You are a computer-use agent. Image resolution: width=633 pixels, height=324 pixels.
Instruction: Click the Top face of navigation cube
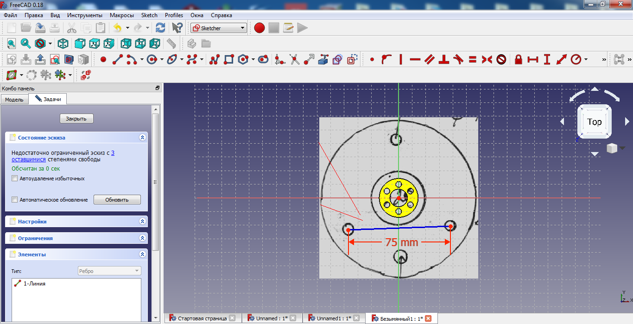pyautogui.click(x=594, y=121)
